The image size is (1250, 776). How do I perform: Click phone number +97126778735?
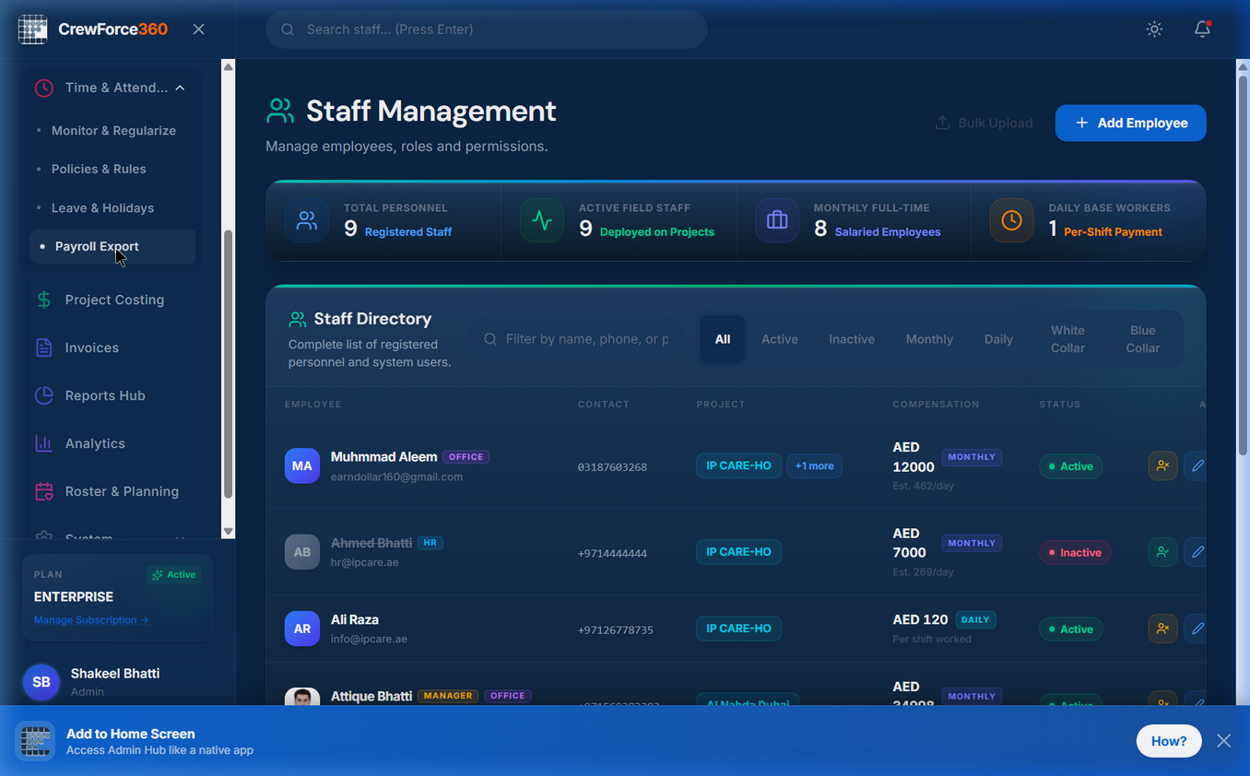(x=615, y=630)
